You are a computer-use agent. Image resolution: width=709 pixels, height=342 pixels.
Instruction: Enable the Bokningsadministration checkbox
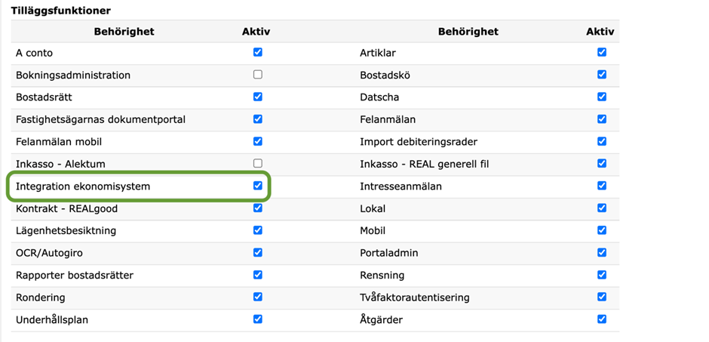[258, 75]
